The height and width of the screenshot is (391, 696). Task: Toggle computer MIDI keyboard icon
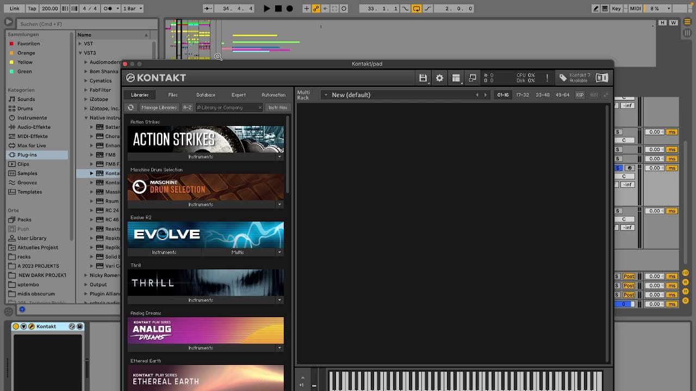(605, 9)
